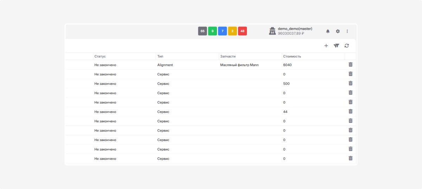This screenshot has width=422, height=189.
Task: Open notifications bell icon
Action: pos(328,31)
